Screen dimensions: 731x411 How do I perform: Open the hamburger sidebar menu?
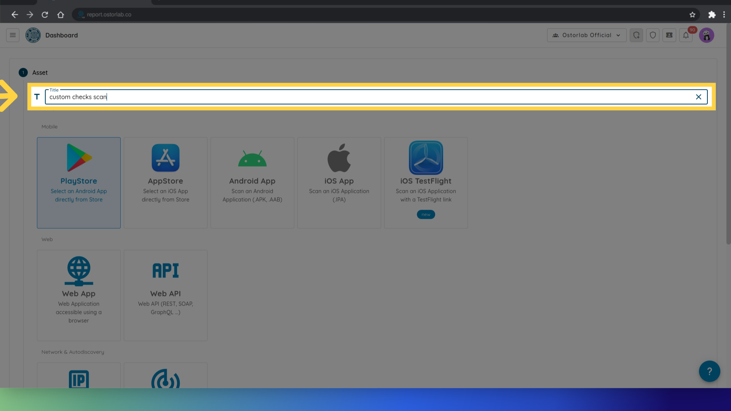(x=13, y=35)
